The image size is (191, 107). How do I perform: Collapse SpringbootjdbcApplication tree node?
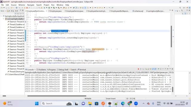pyautogui.click(x=1, y=16)
